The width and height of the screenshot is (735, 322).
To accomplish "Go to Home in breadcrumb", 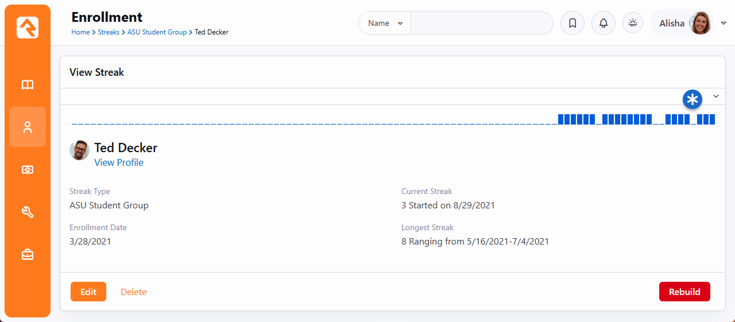I will pyautogui.click(x=80, y=32).
